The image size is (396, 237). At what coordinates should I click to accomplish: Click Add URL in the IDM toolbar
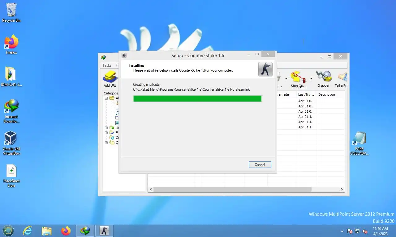110,79
